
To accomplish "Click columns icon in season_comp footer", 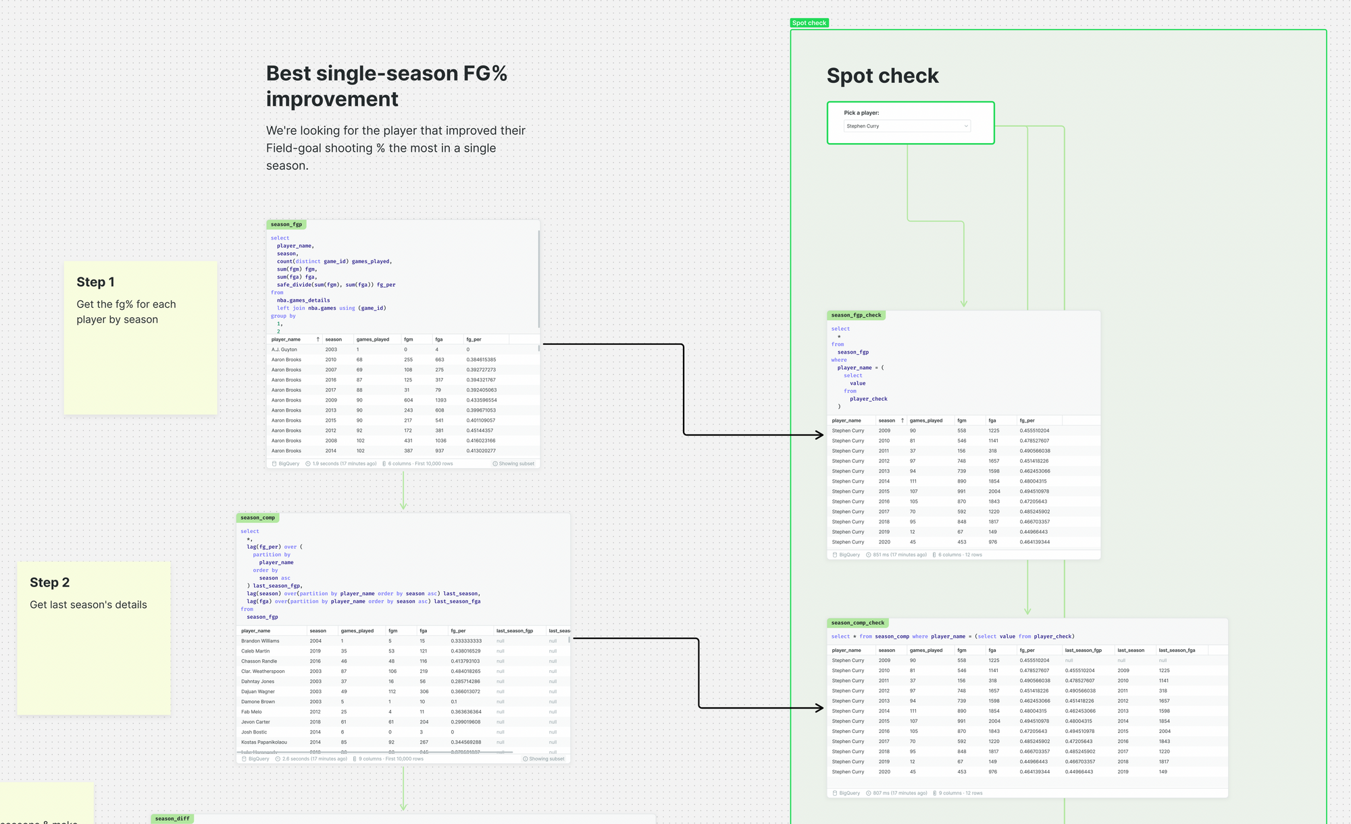I will coord(355,759).
